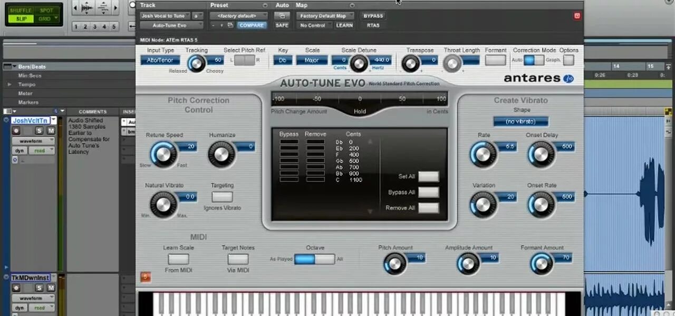Screen dimensions: 675x316
Task: Select Grid edit mode
Action: tap(46, 19)
